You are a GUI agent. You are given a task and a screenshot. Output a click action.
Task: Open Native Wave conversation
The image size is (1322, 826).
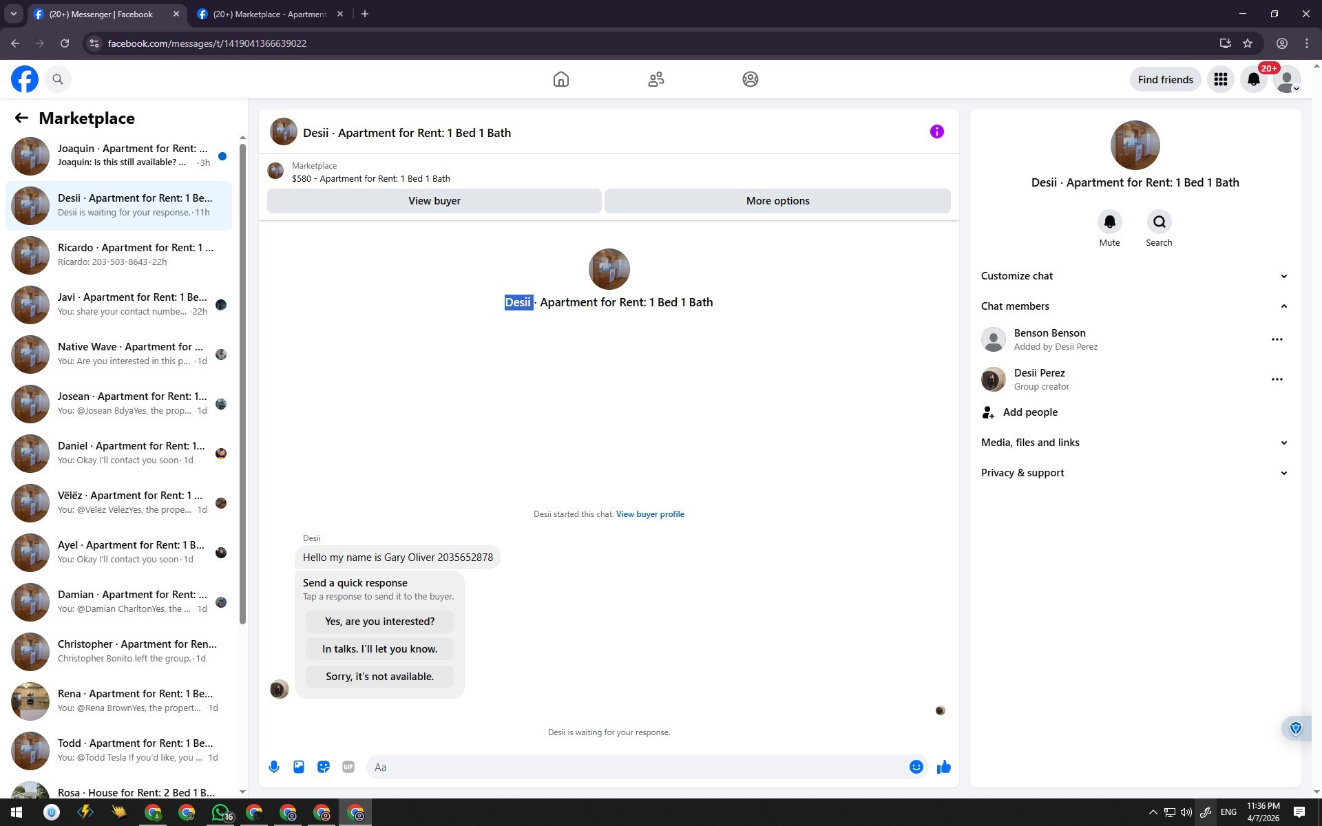pos(118,354)
